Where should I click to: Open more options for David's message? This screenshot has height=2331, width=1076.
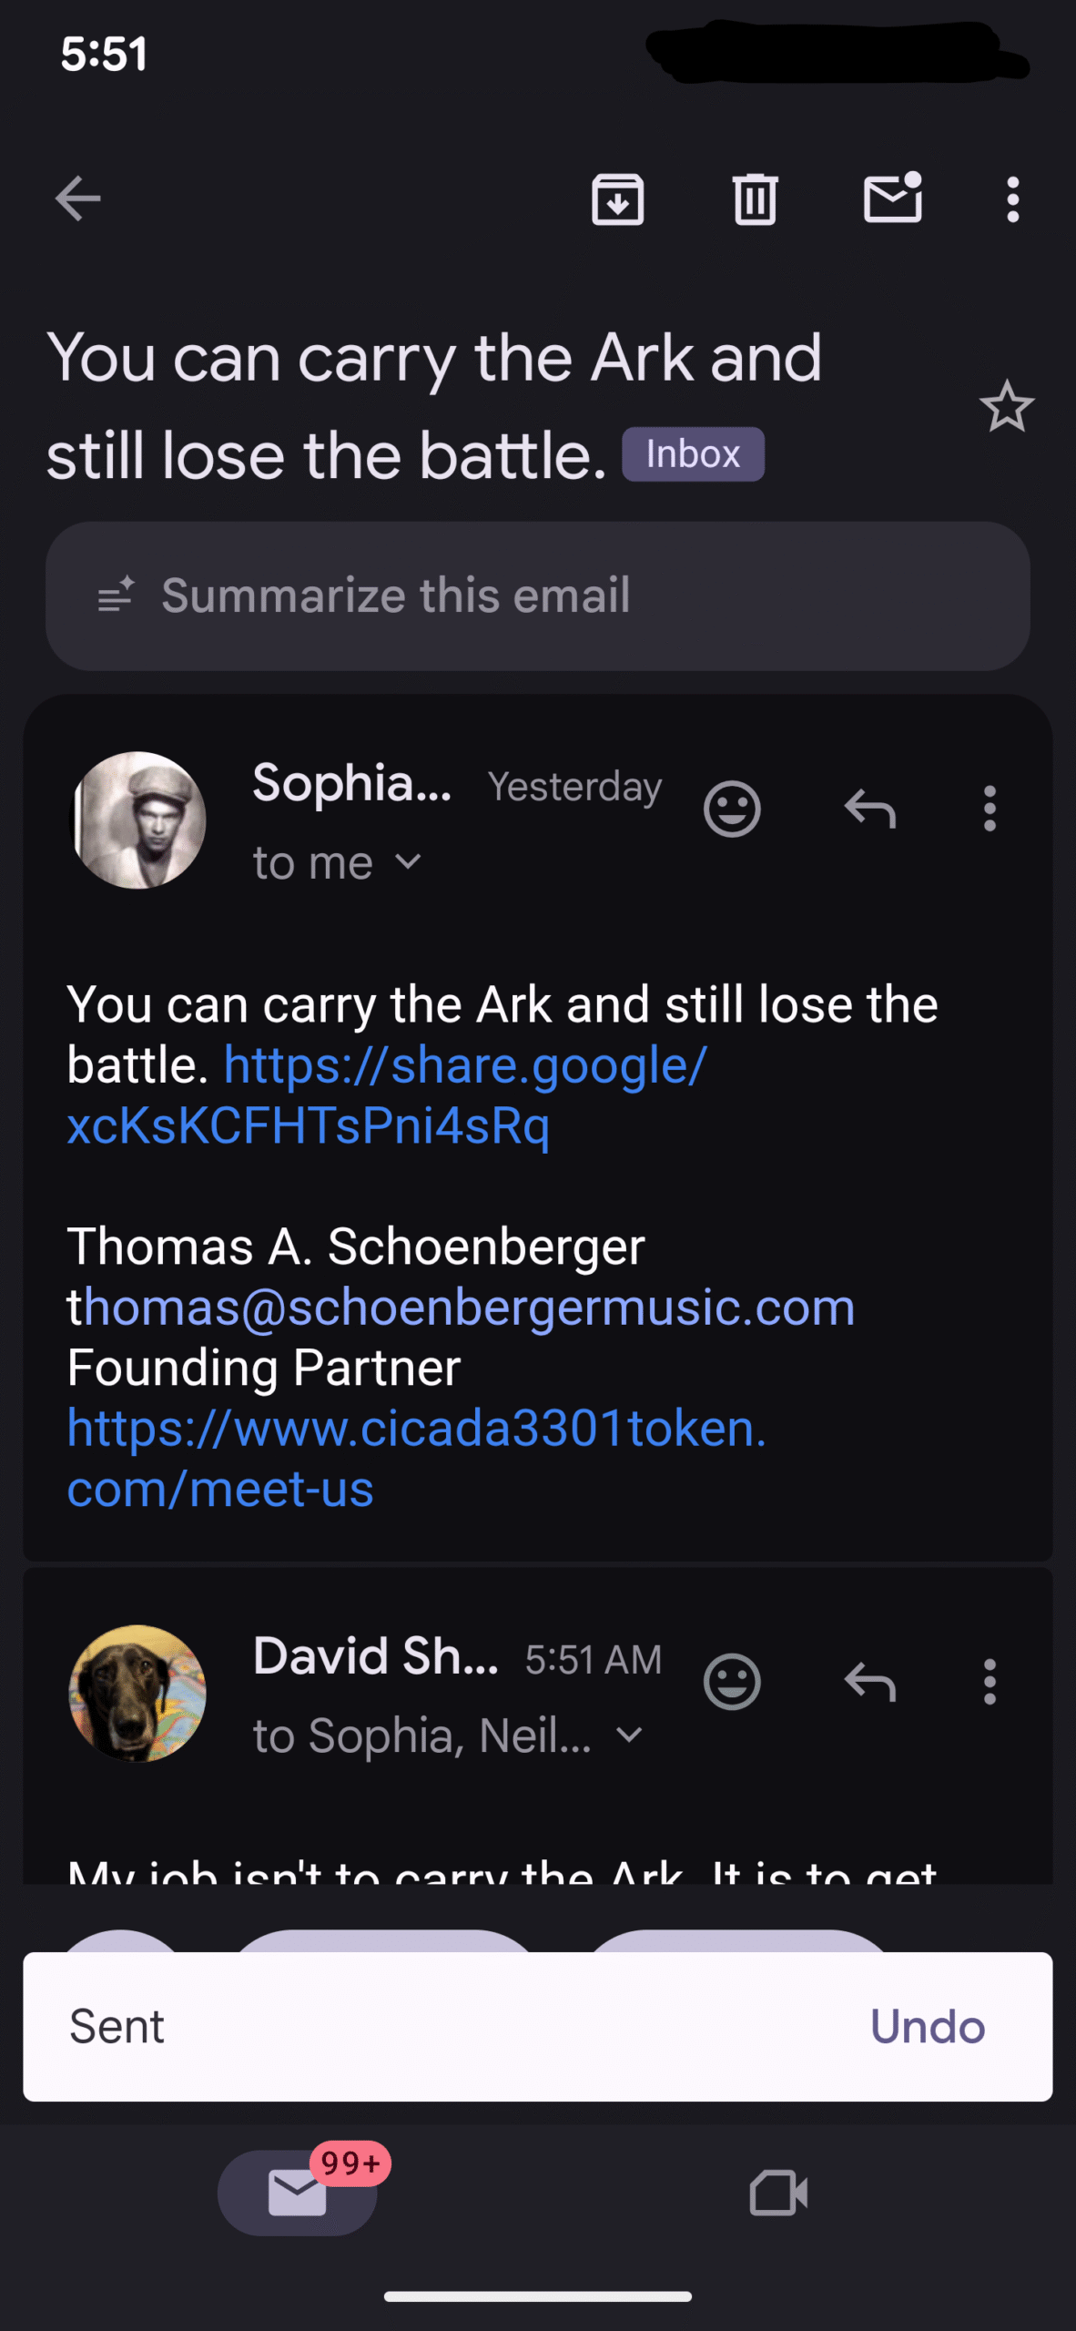pos(990,1681)
